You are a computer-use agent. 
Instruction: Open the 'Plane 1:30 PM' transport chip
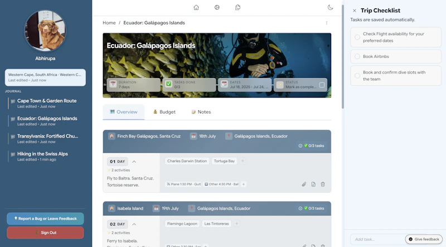click(x=184, y=184)
